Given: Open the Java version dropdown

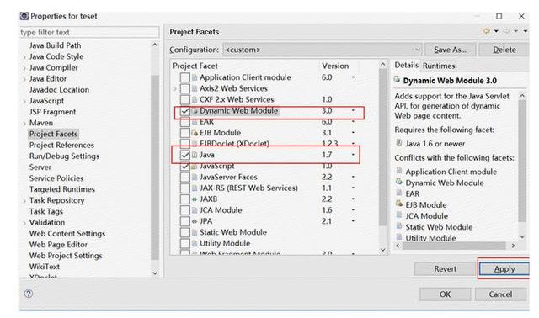Looking at the screenshot, I should coord(353,155).
